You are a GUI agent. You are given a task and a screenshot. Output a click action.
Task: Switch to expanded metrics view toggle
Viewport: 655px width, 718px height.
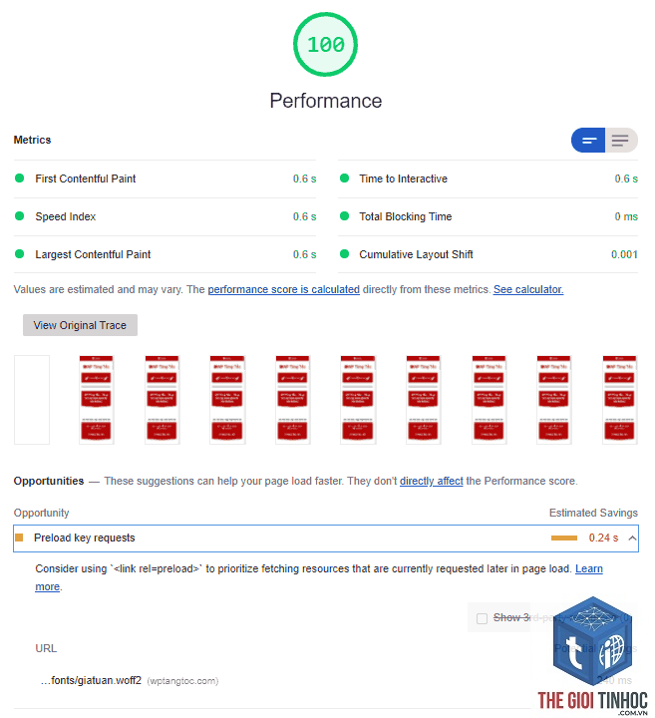(621, 141)
